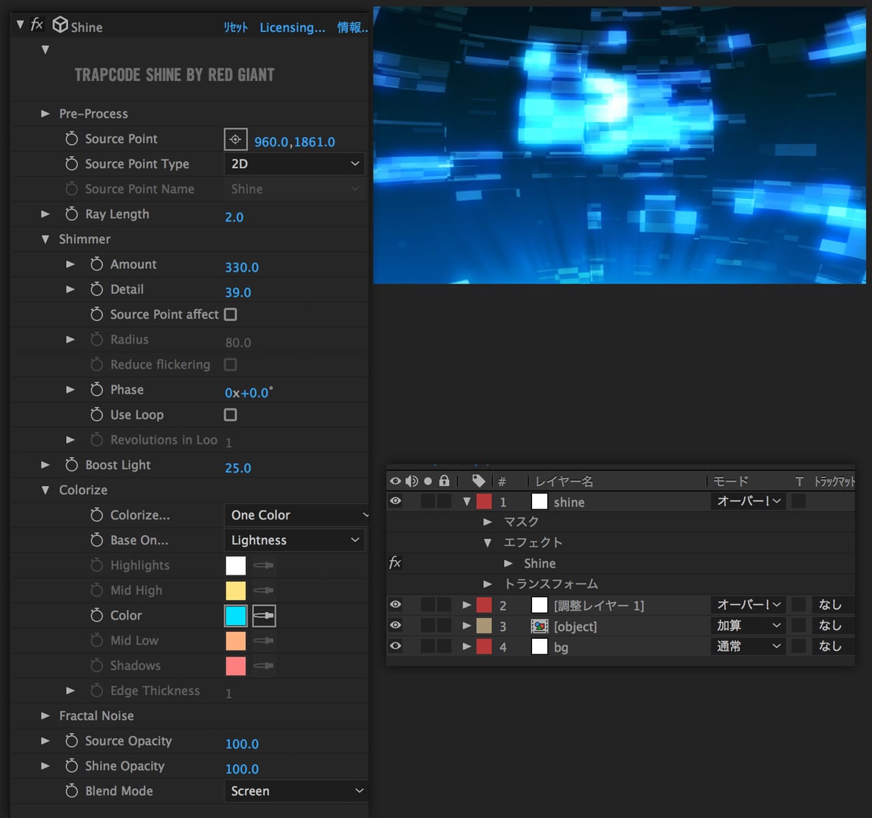872x818 pixels.
Task: Select the shine layer in timeline
Action: point(569,502)
